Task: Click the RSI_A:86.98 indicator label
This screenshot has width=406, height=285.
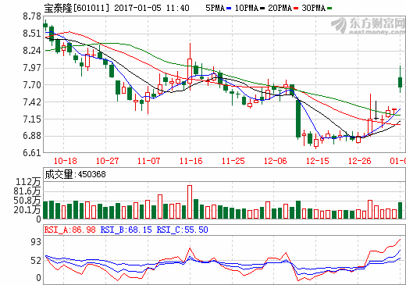Action: (x=70, y=230)
